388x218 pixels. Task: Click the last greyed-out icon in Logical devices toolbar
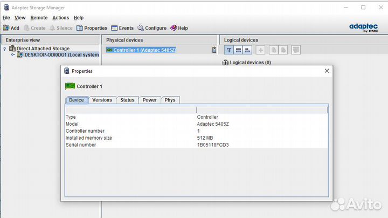coord(296,50)
